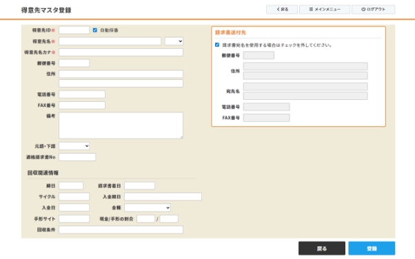The image size is (415, 259).
Task: Focus the 回収条件 input field
Action: click(x=121, y=229)
